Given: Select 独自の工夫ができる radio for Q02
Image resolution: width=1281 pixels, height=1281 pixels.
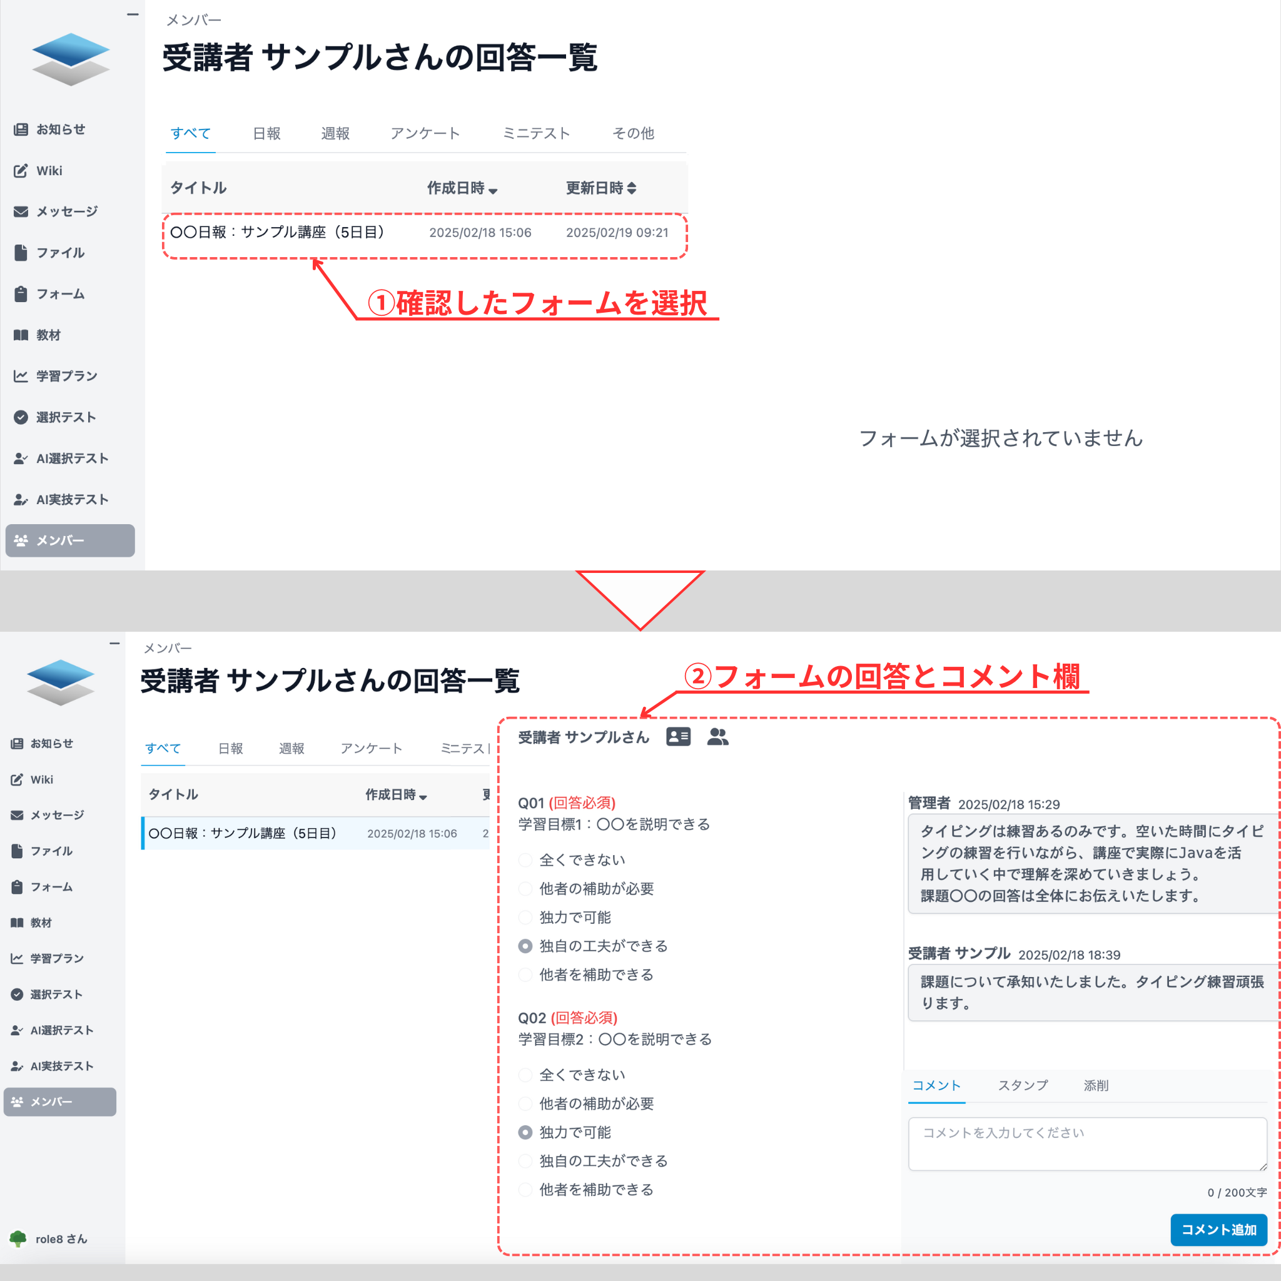Looking at the screenshot, I should [525, 1161].
